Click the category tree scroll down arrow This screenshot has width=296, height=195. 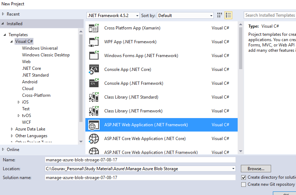81,141
